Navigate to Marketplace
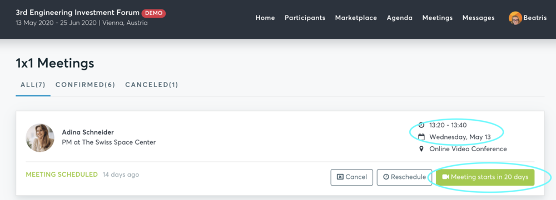556x200 pixels. [x=356, y=18]
